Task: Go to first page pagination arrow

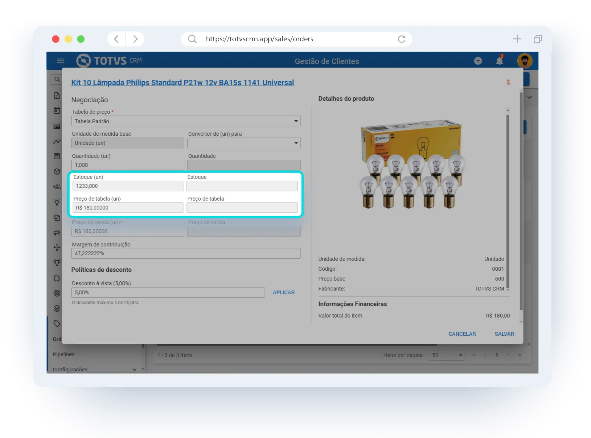Action: pos(474,355)
